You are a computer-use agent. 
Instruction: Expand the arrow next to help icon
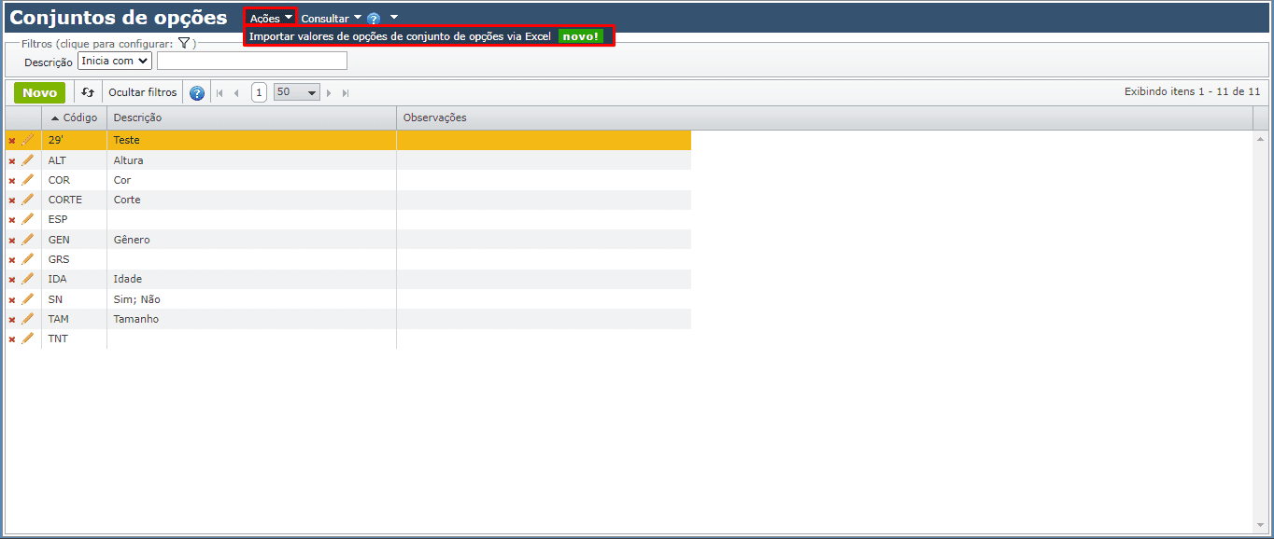(x=394, y=18)
